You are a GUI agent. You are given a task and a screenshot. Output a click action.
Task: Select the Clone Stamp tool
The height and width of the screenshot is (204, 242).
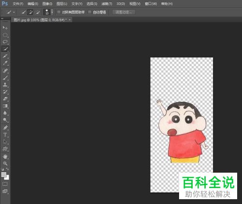click(5, 85)
